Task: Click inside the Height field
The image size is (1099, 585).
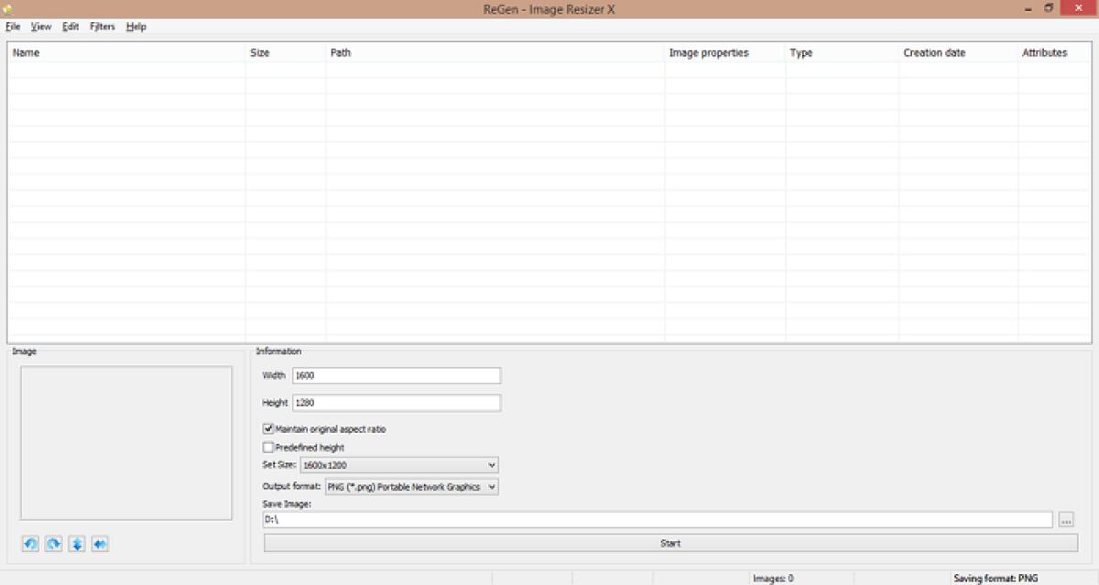Action: click(x=394, y=403)
